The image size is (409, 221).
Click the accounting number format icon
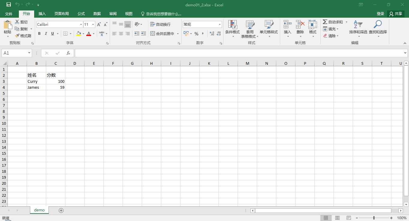click(x=186, y=34)
